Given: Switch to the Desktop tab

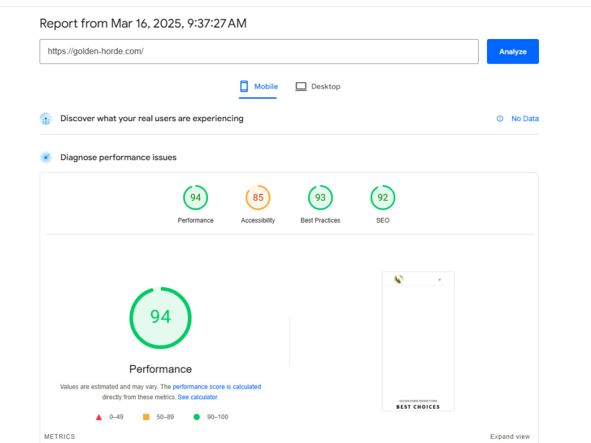Looking at the screenshot, I should [x=318, y=87].
